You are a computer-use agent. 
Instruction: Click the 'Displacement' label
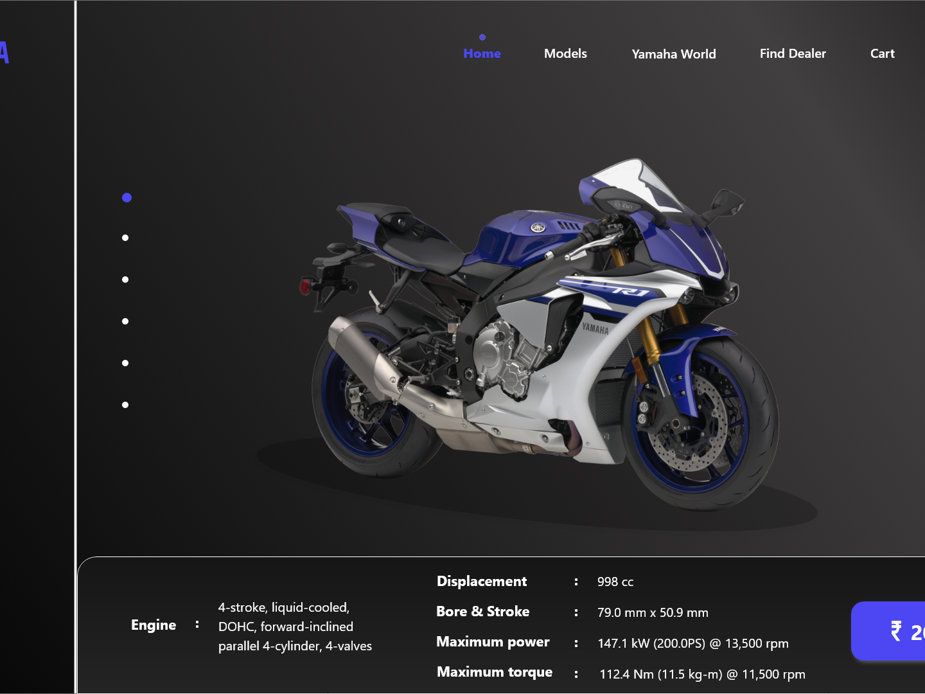tap(482, 582)
